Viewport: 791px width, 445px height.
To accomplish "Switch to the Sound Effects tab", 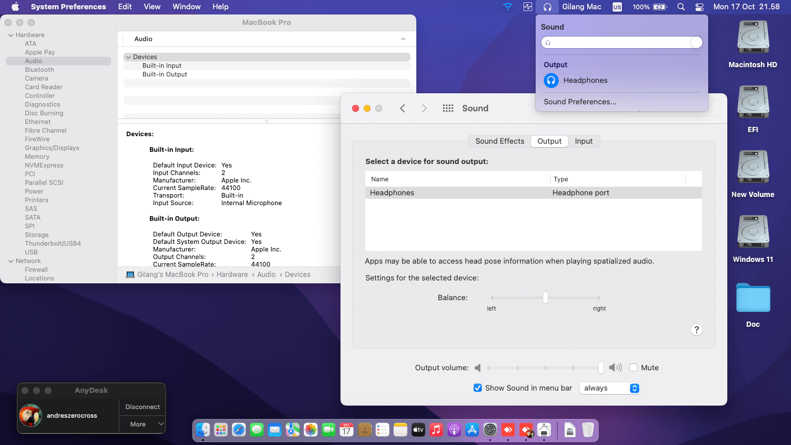I will click(x=499, y=141).
